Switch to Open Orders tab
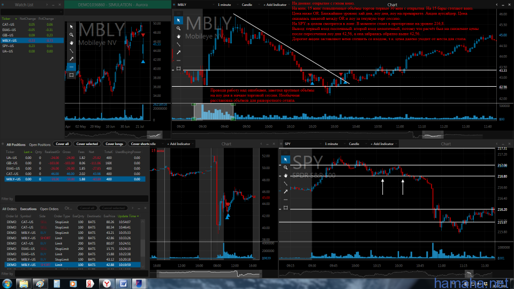 (x=49, y=209)
